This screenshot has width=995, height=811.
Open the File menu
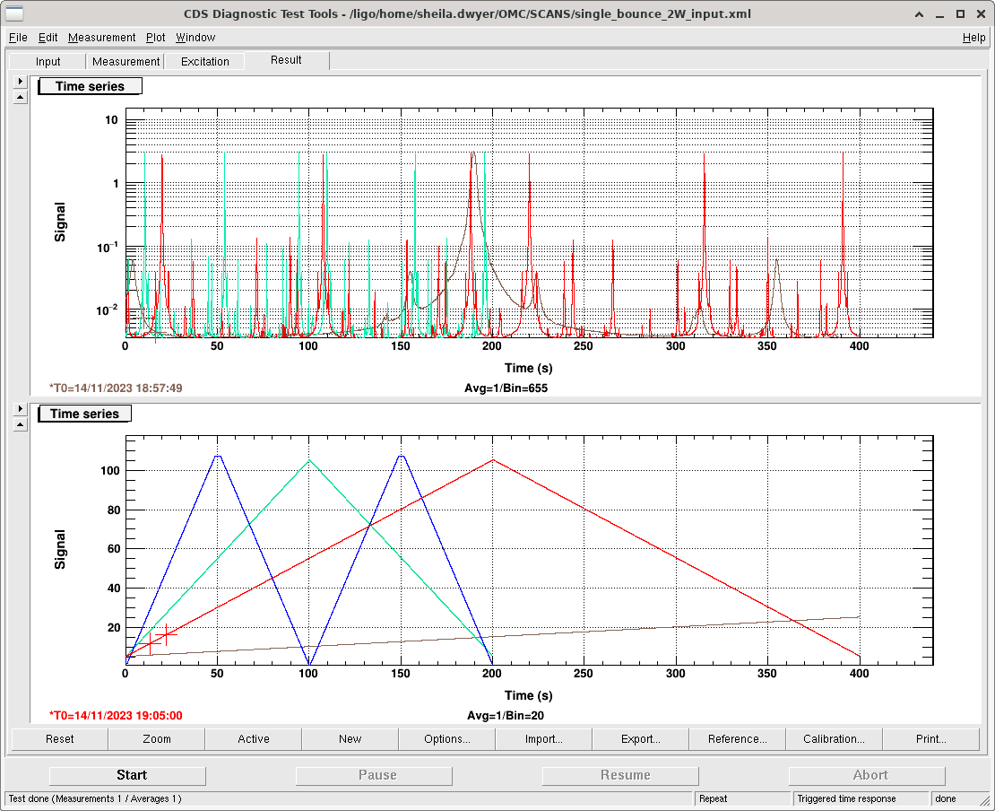tap(18, 38)
